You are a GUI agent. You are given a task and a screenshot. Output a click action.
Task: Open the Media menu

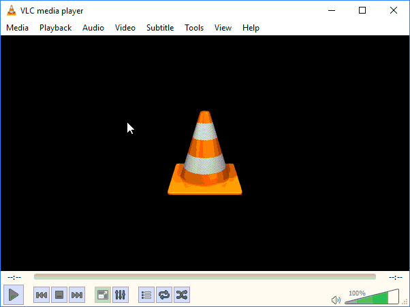[x=17, y=28]
